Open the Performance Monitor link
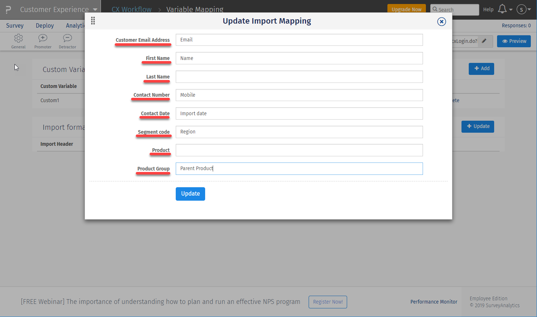Screen dimensions: 537x317 point(434,302)
